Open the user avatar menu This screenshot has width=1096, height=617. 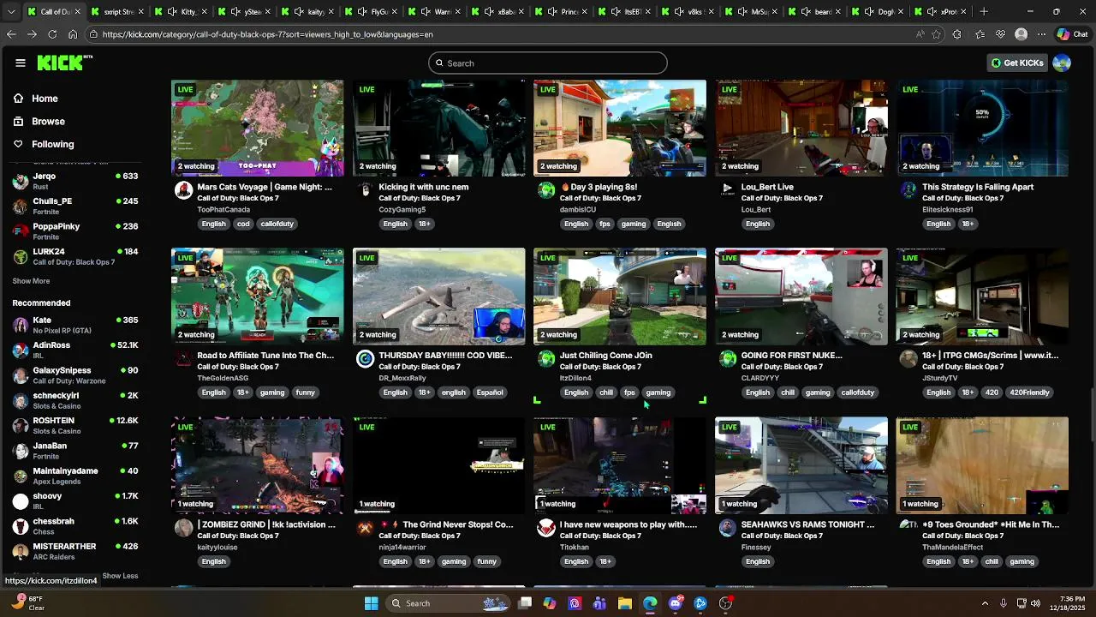tap(1062, 63)
